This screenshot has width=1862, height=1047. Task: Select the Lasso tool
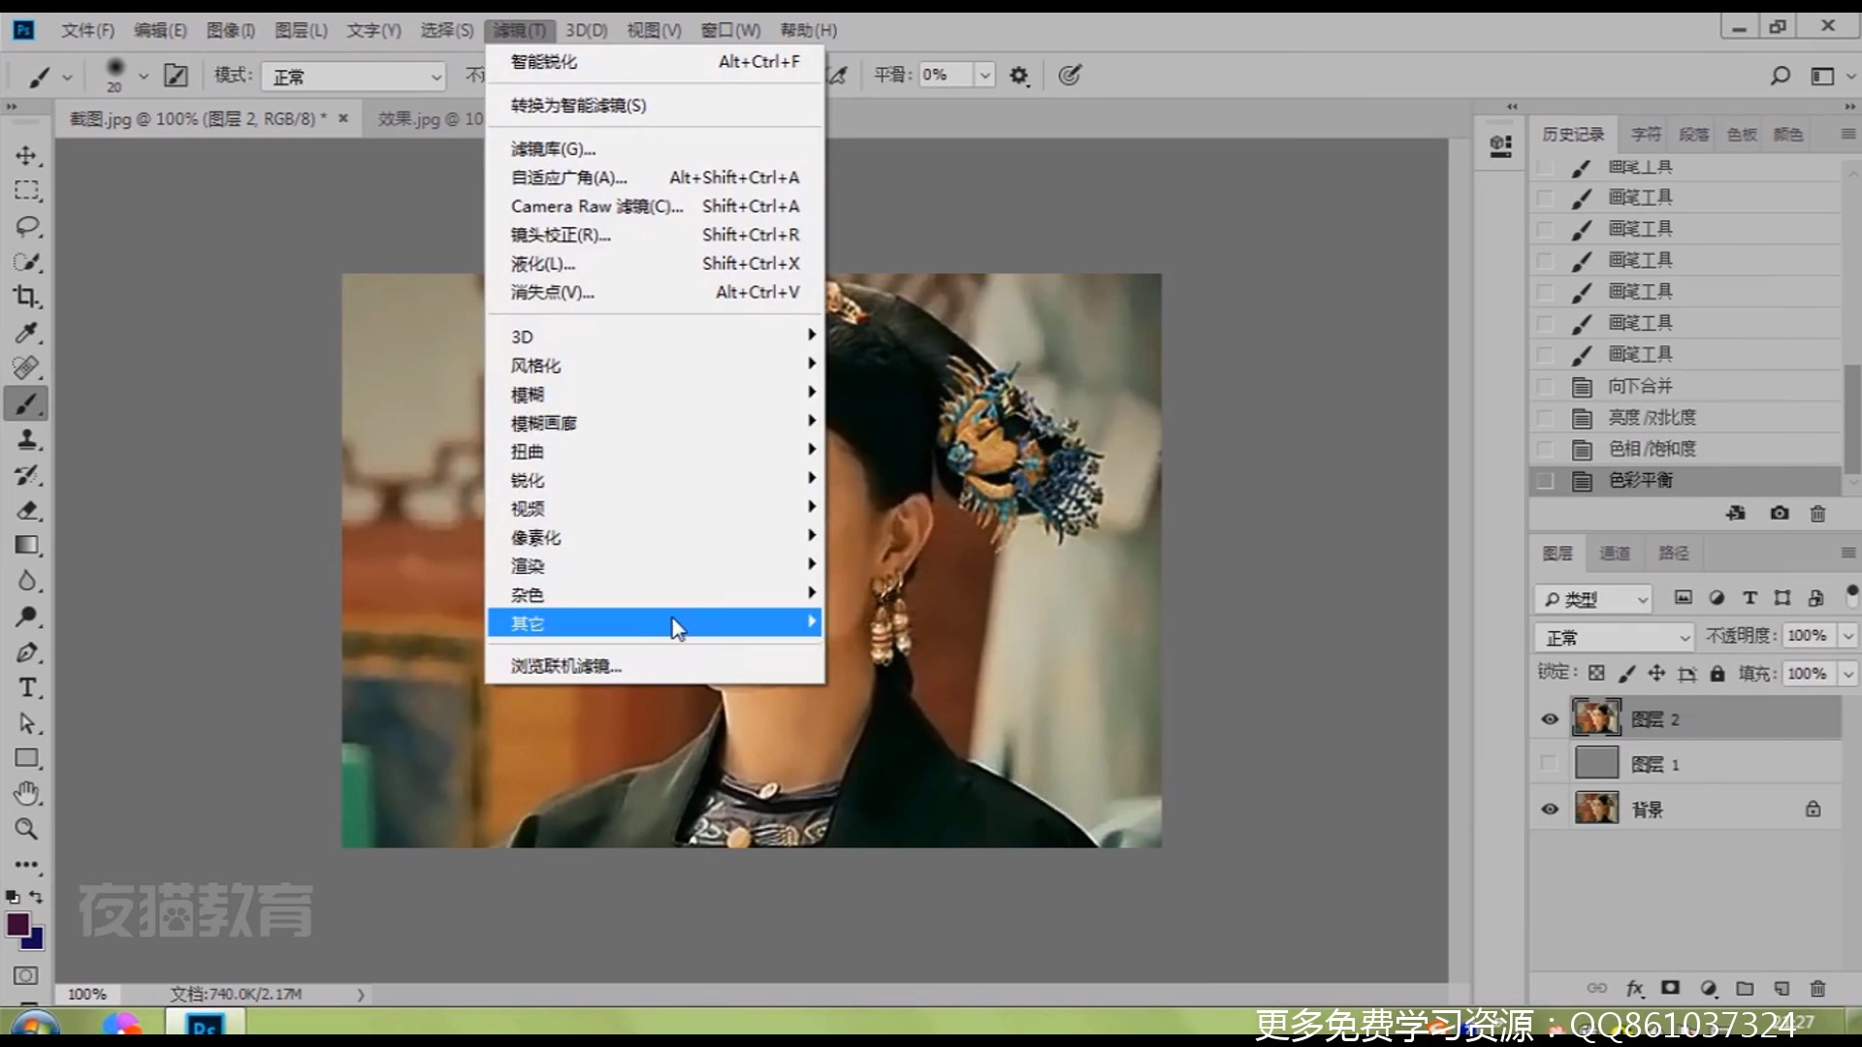pyautogui.click(x=26, y=226)
